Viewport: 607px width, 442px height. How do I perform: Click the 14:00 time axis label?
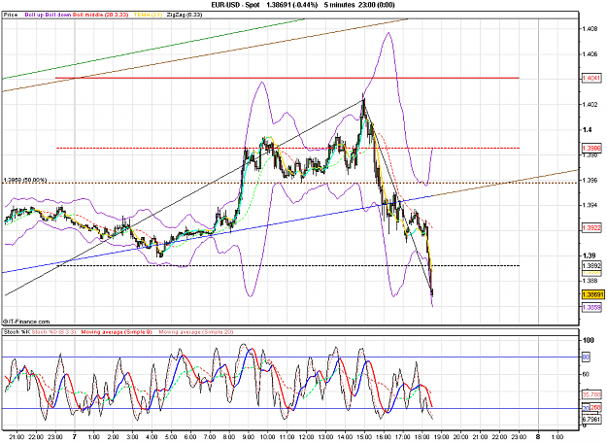[345, 437]
